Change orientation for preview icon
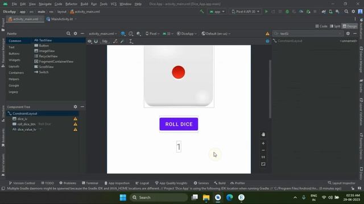 pos(131,34)
